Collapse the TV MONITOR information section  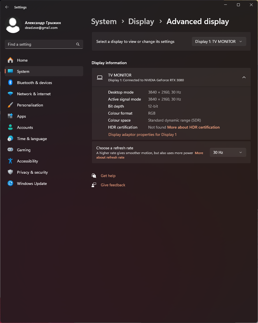tap(244, 77)
